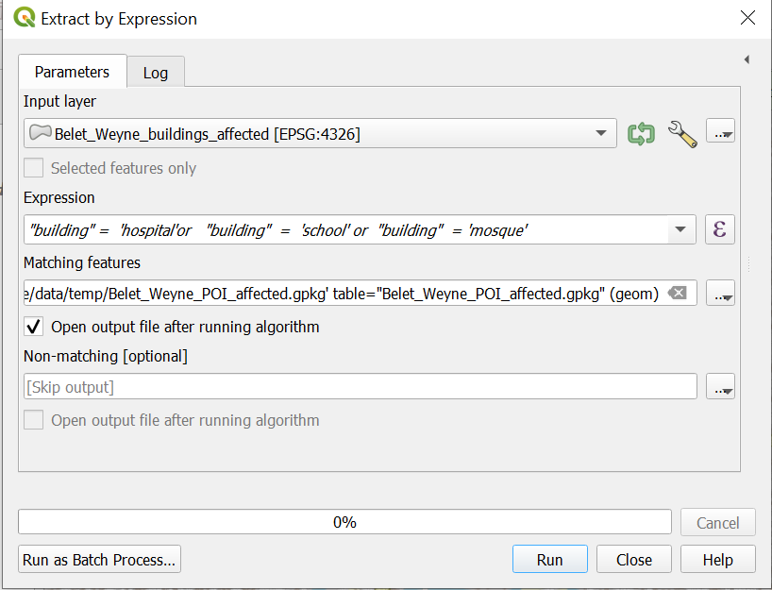Click the Matching features browse ellipsis button
This screenshot has width=772, height=590.
(720, 294)
